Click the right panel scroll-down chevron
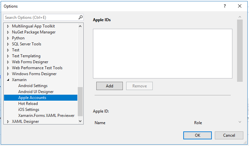 click(x=240, y=122)
